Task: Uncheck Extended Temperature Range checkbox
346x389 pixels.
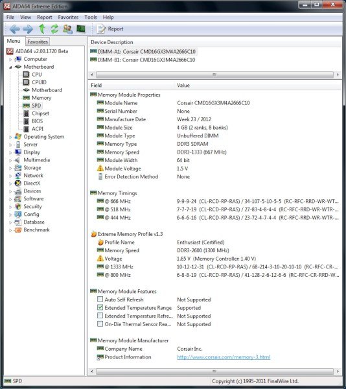Action: pyautogui.click(x=100, y=307)
